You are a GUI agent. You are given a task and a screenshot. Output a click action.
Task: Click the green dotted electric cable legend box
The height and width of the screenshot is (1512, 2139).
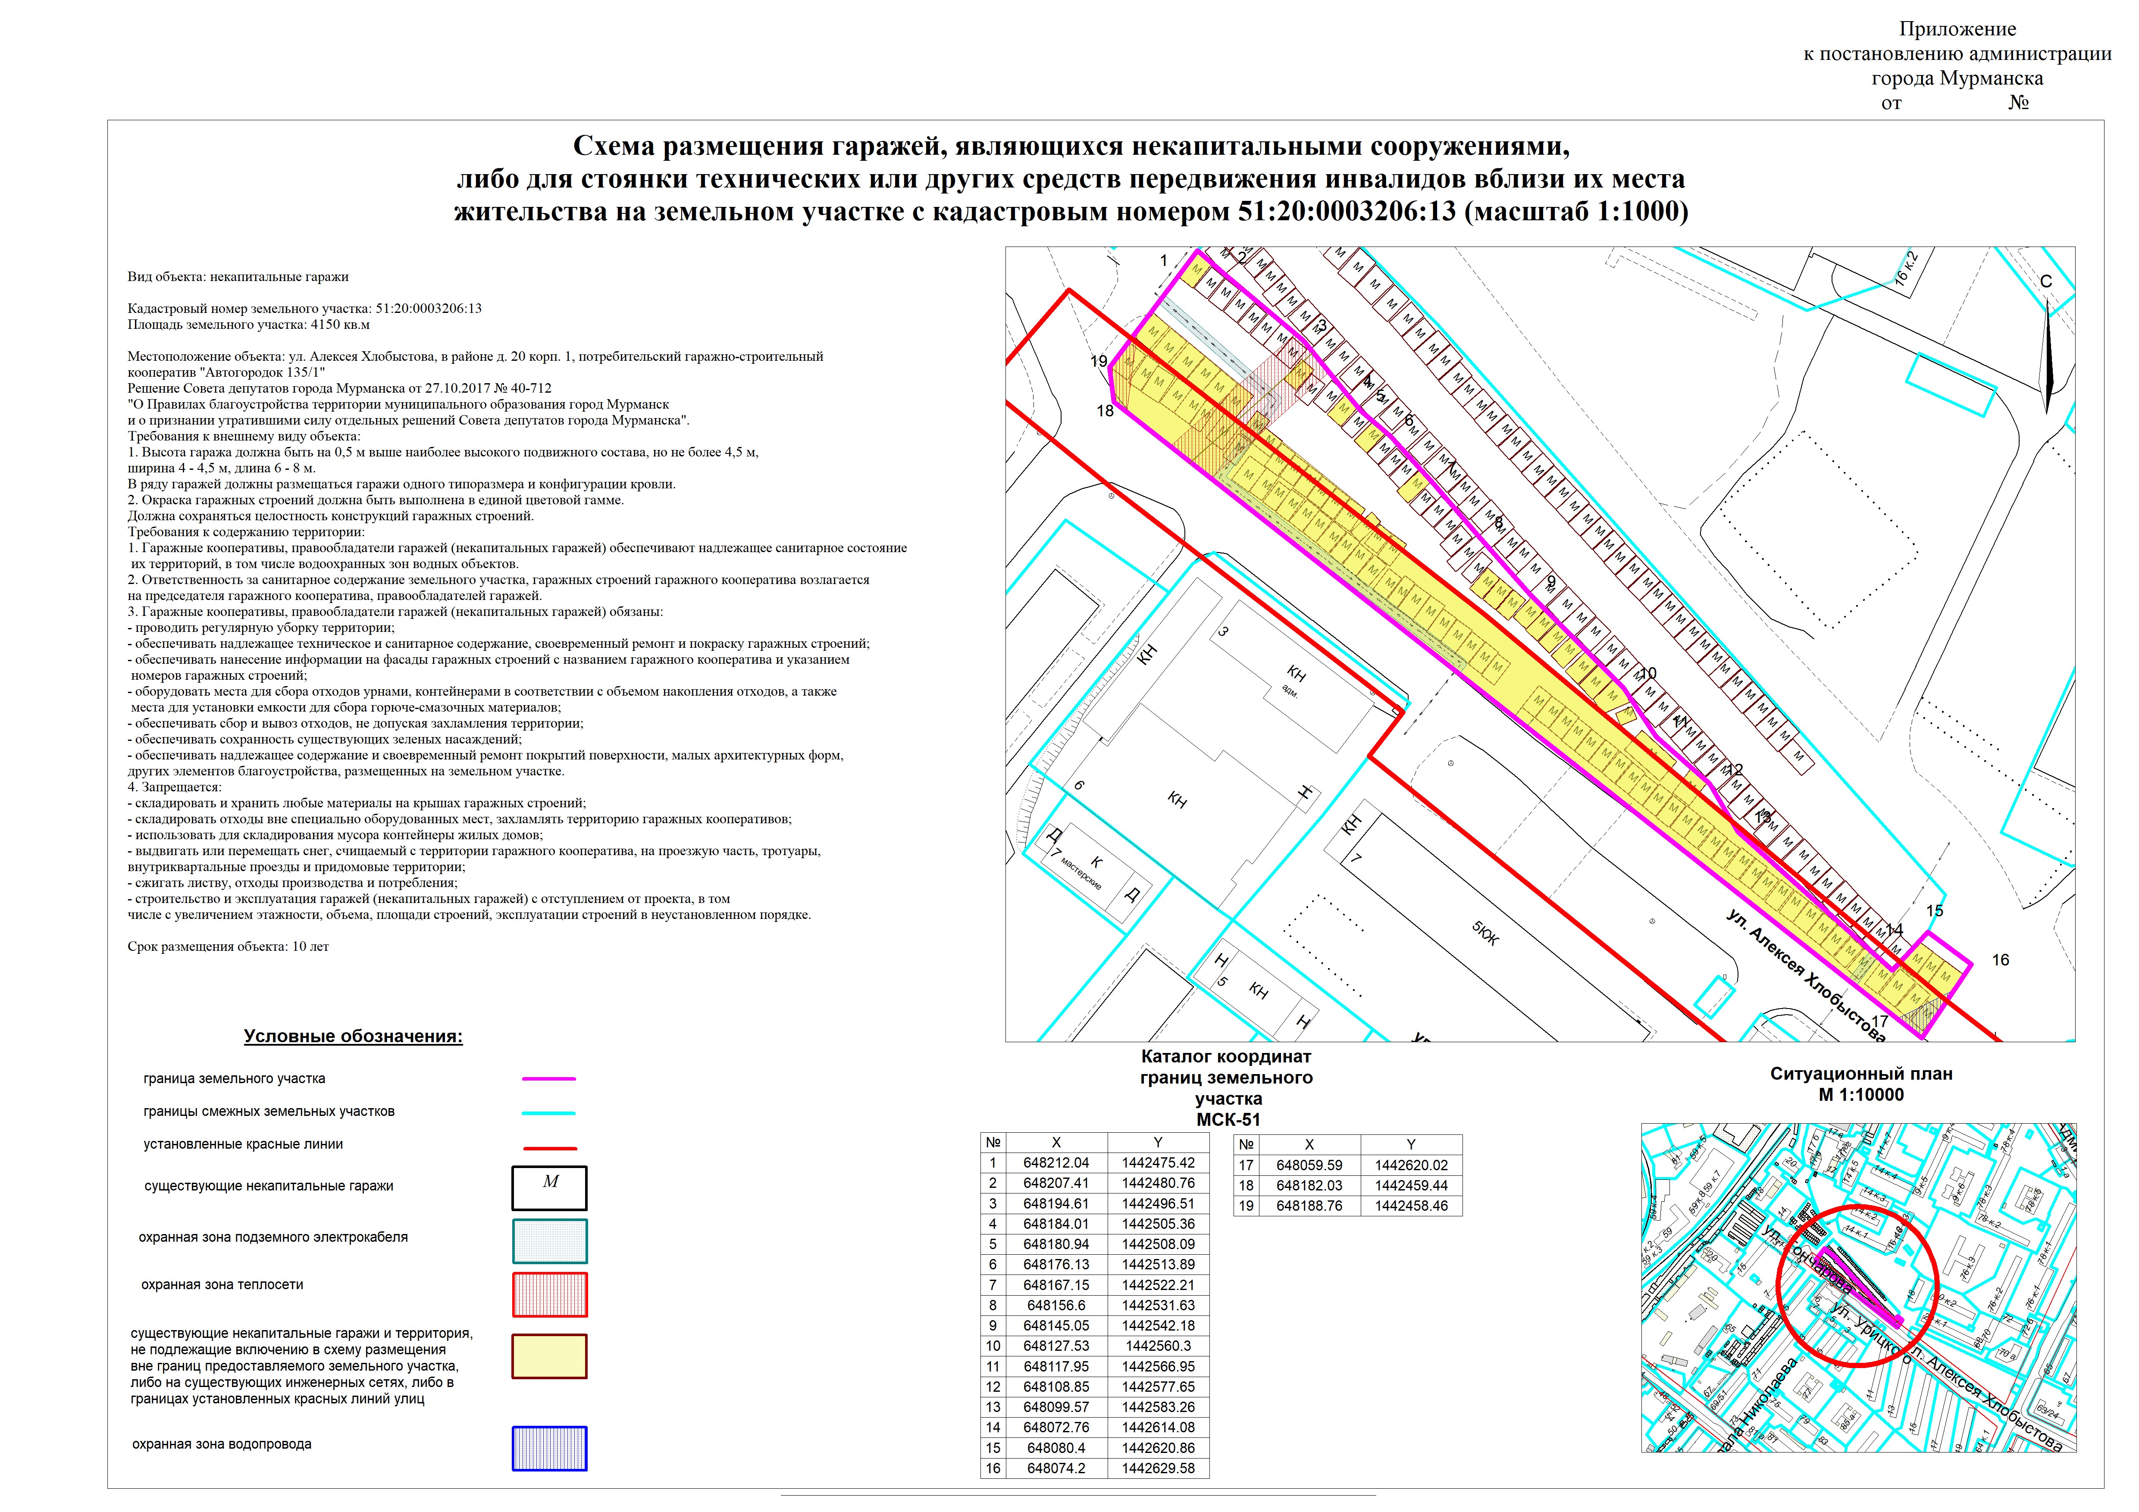click(x=550, y=1241)
